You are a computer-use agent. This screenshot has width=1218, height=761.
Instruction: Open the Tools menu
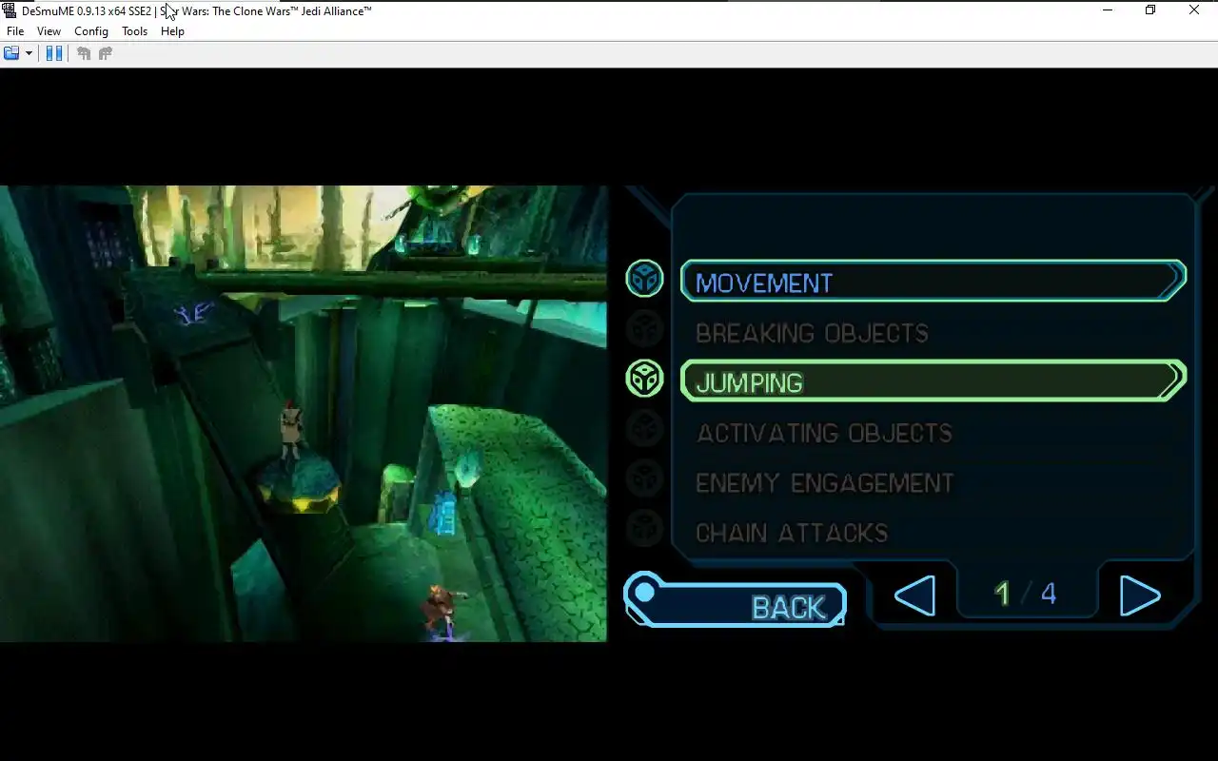click(x=134, y=31)
